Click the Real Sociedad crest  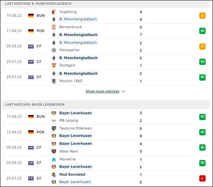[54, 174]
